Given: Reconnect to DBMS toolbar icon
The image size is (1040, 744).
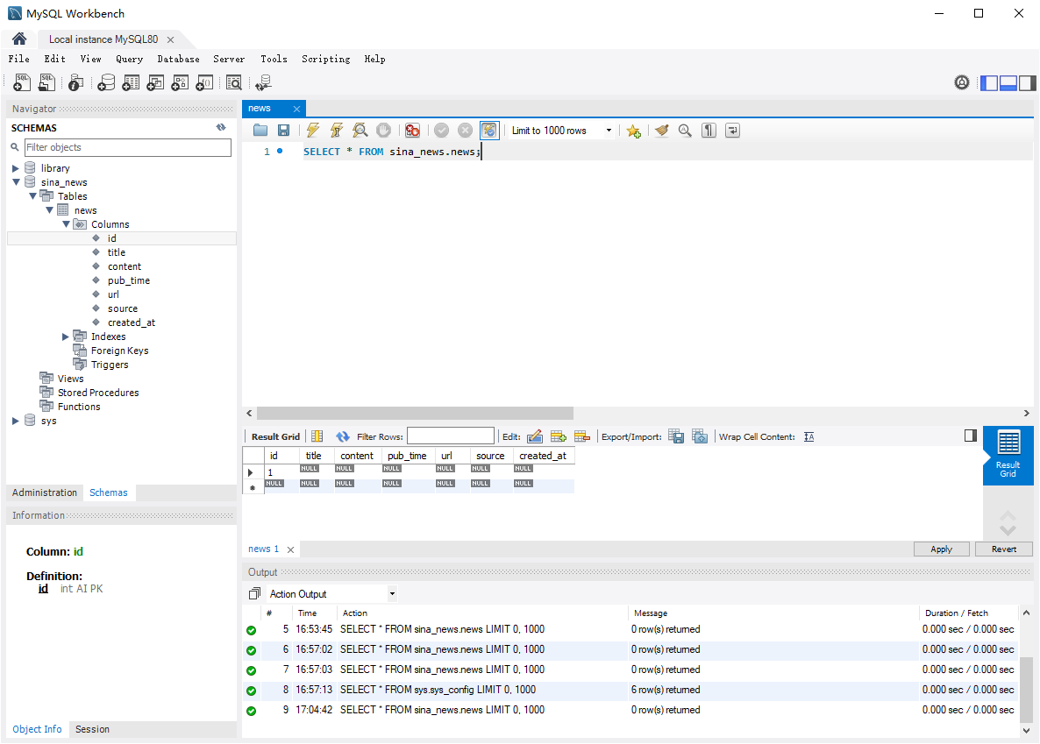Looking at the screenshot, I should pos(263,82).
